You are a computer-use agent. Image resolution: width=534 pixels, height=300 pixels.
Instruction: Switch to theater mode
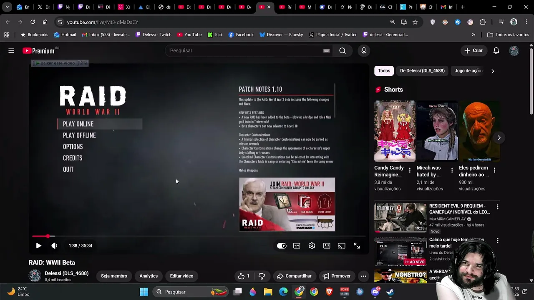click(x=327, y=246)
